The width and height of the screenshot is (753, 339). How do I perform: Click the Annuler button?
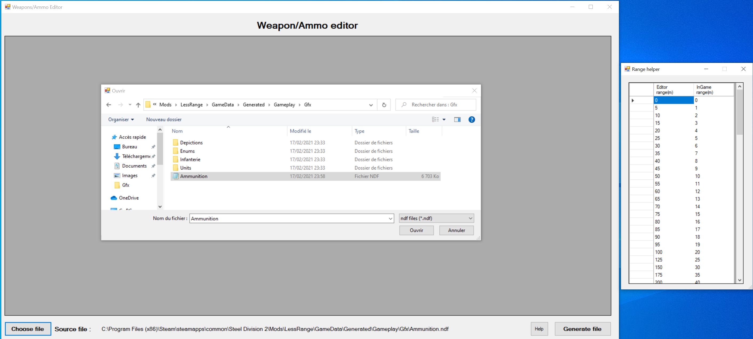point(456,230)
